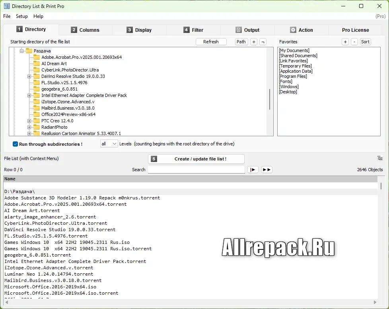Switch to the Action tab

pyautogui.click(x=301, y=30)
